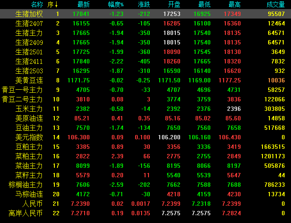Select the 美原油连 contract name
Screen dimensions: 291x223
point(29,118)
